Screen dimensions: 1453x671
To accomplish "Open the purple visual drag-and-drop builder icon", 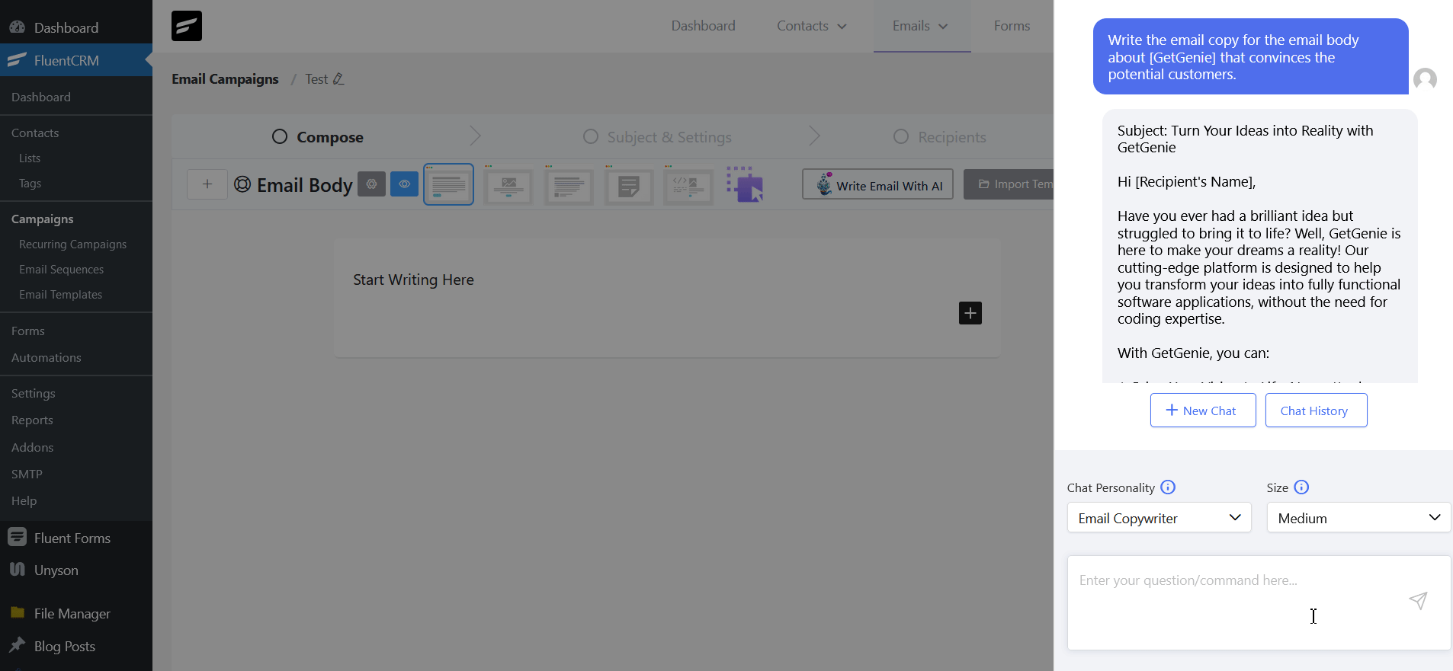I will (746, 184).
